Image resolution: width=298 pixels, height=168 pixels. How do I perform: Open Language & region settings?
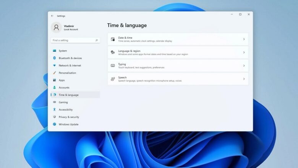coord(178,52)
